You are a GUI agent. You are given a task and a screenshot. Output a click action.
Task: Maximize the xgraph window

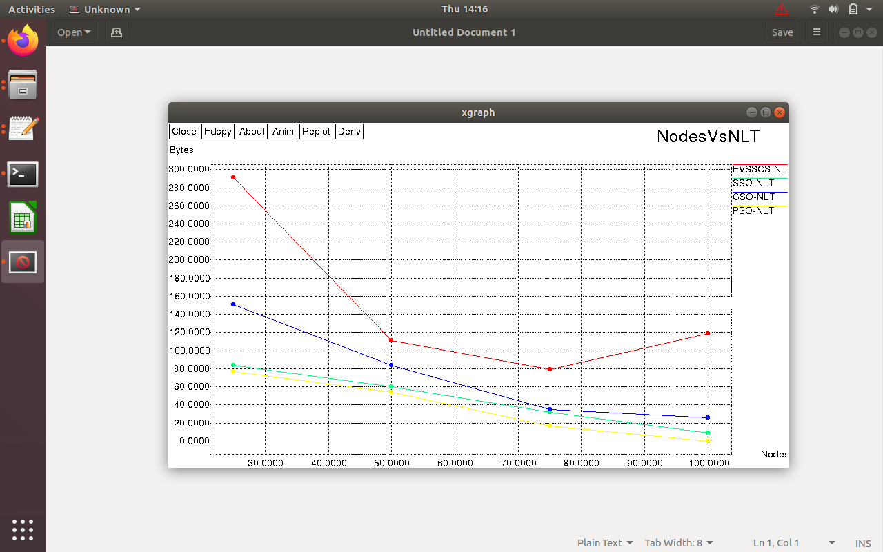pyautogui.click(x=766, y=112)
